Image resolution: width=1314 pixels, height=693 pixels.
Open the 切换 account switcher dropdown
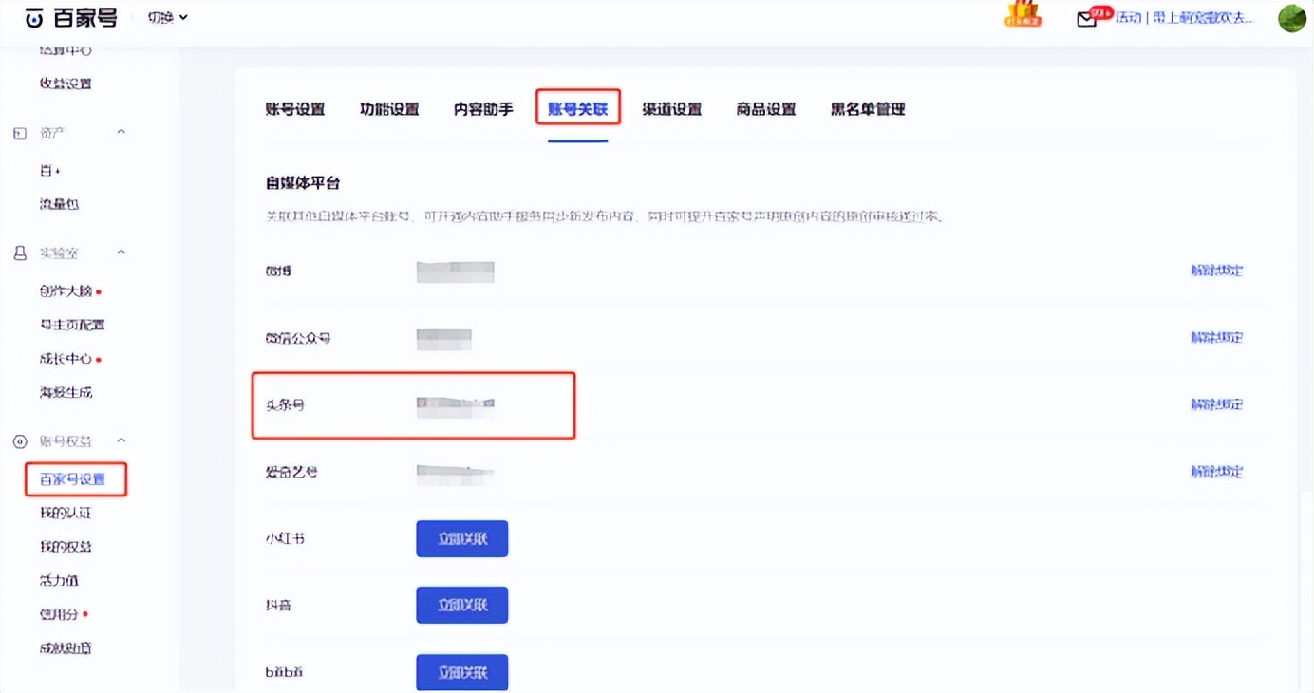coord(164,17)
